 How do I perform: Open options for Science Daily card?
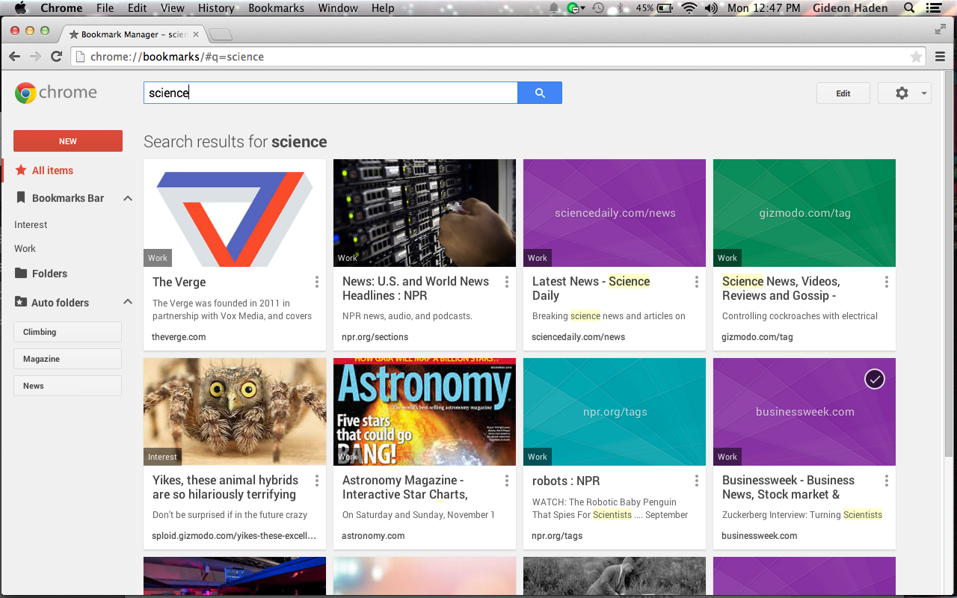tap(697, 282)
